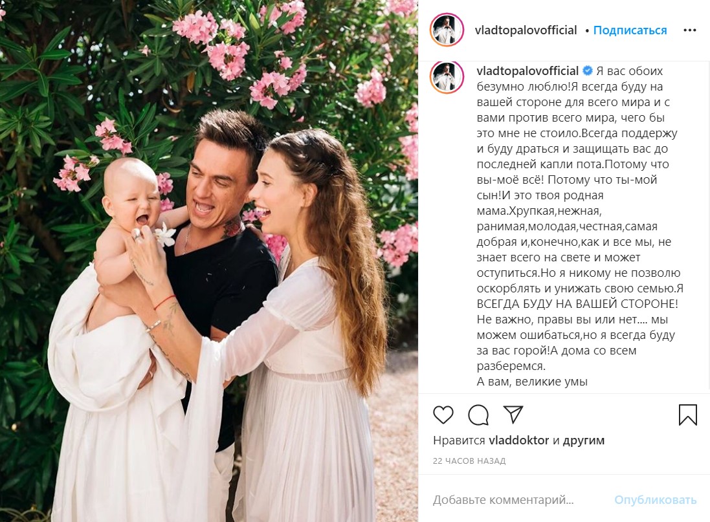Open vladdoktor profile from likes
This screenshot has width=710, height=522.
(519, 440)
